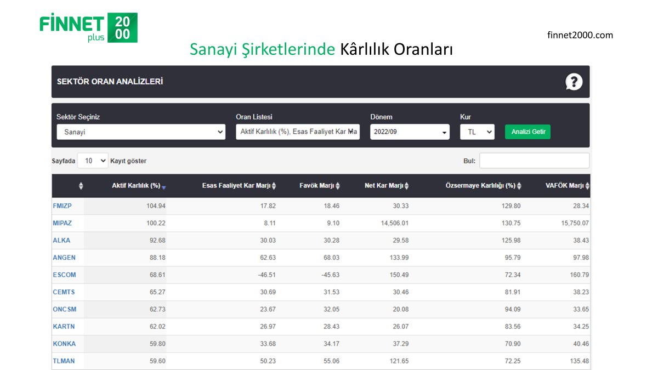The width and height of the screenshot is (658, 370).
Task: Focus the Bul search input field
Action: pos(535,161)
